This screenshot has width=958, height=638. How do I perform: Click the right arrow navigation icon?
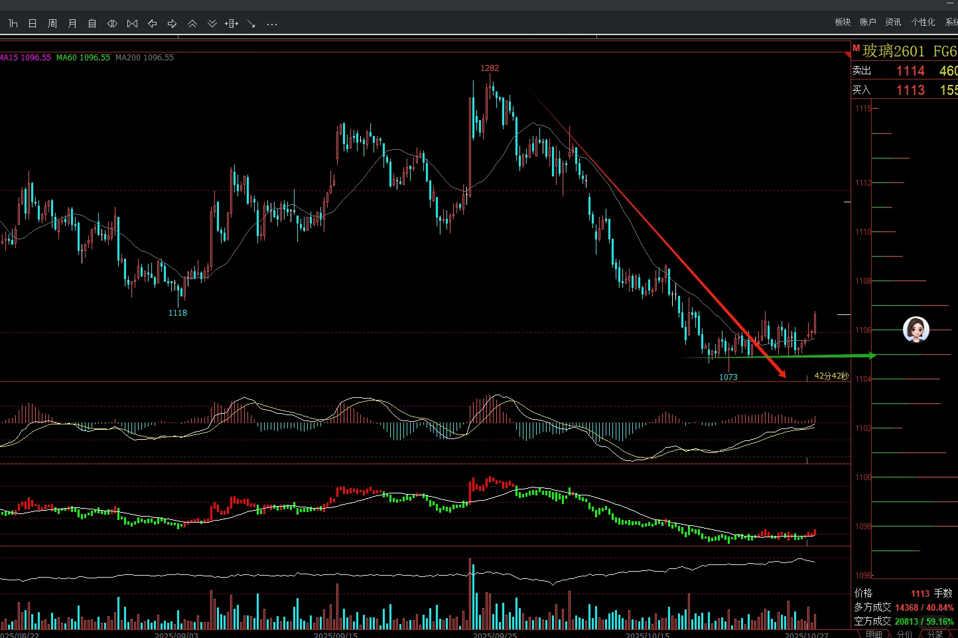(172, 24)
